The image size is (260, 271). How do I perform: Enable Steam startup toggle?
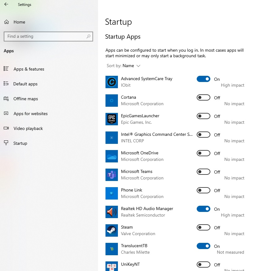[203, 227]
